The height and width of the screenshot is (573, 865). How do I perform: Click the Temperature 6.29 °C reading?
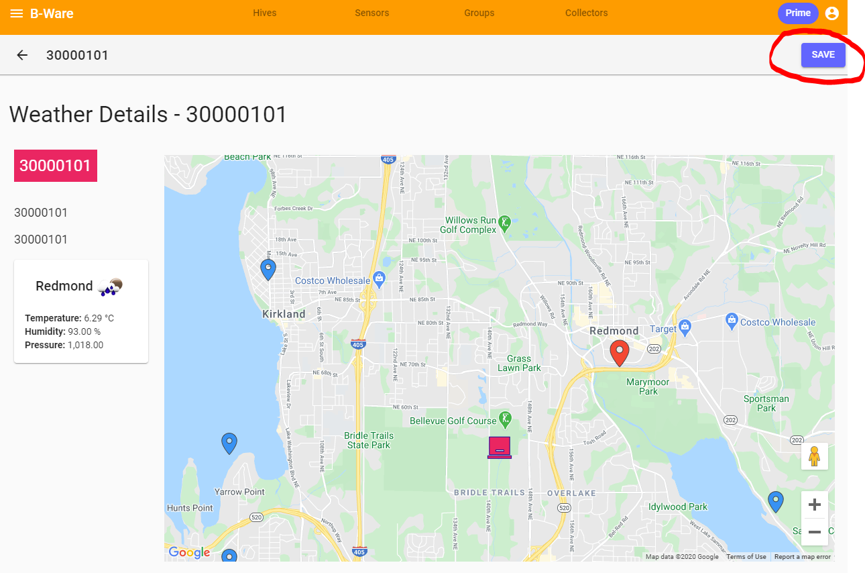click(70, 318)
